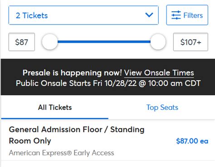Click the chevron arrow in ticket selector

click(149, 15)
